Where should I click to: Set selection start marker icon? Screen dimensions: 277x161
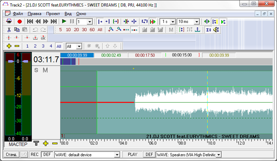pyautogui.click(x=100, y=21)
